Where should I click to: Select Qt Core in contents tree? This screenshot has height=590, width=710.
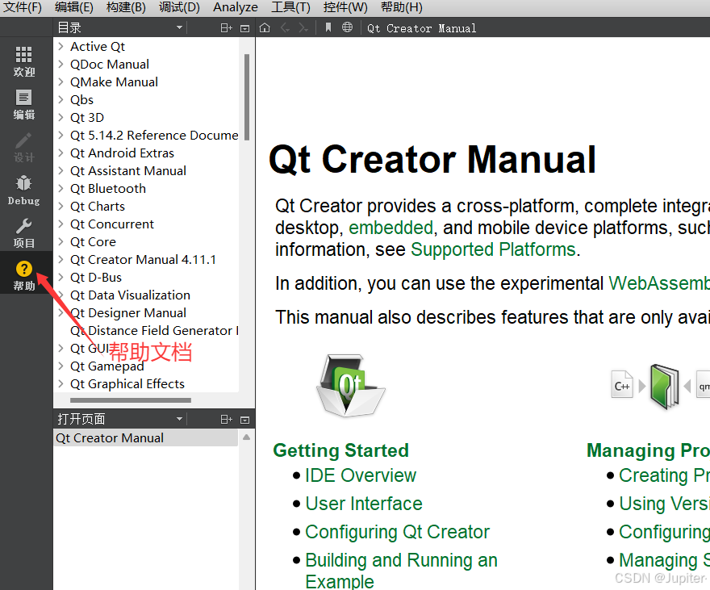(93, 242)
